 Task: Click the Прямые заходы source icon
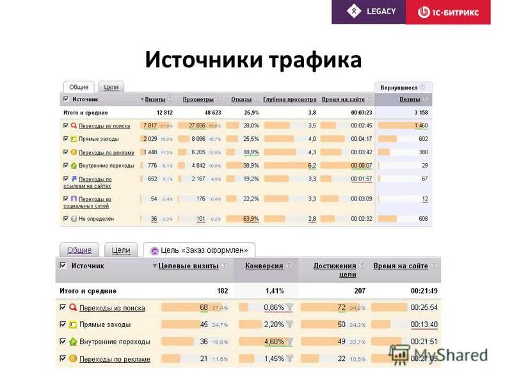(74, 138)
